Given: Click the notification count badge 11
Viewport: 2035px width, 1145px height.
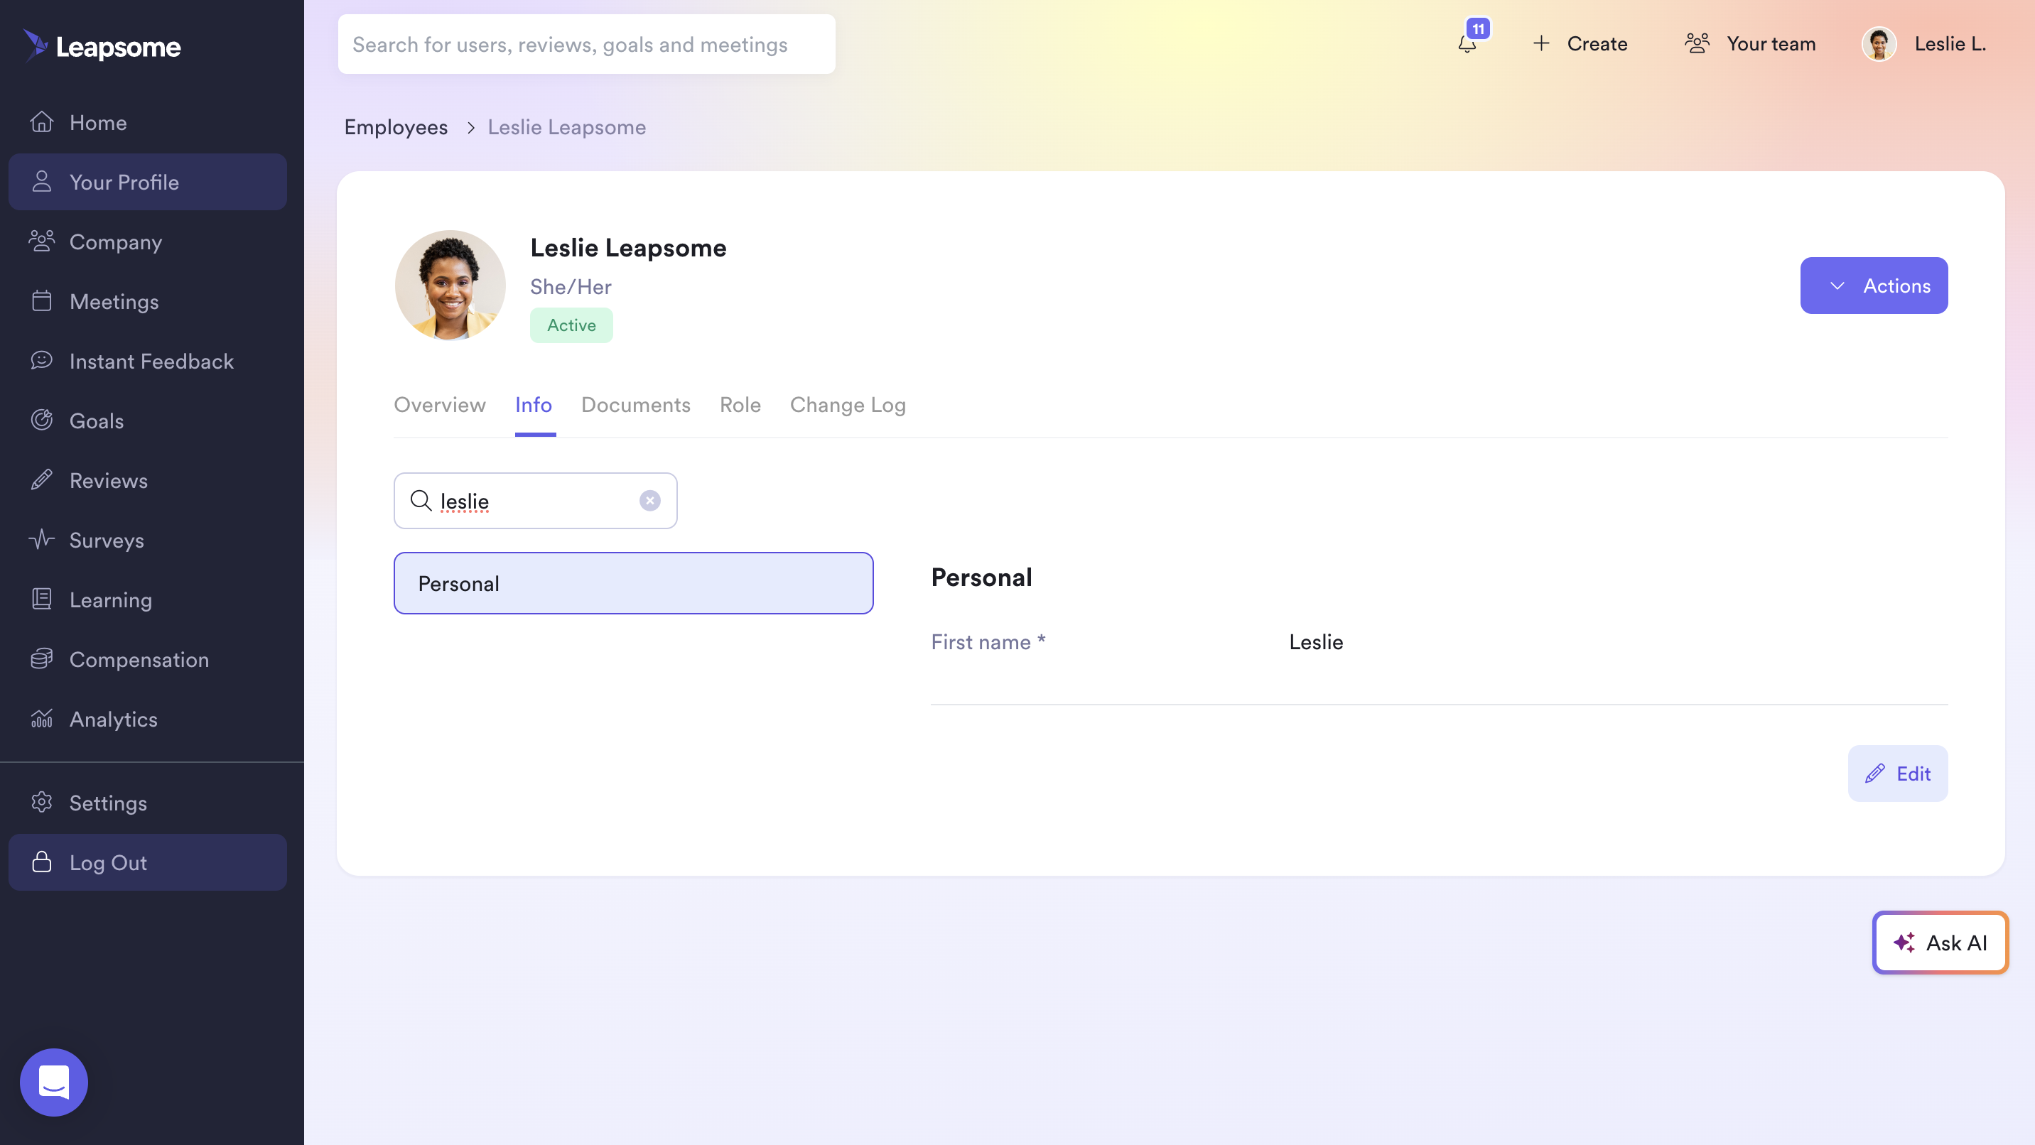Looking at the screenshot, I should (1478, 29).
